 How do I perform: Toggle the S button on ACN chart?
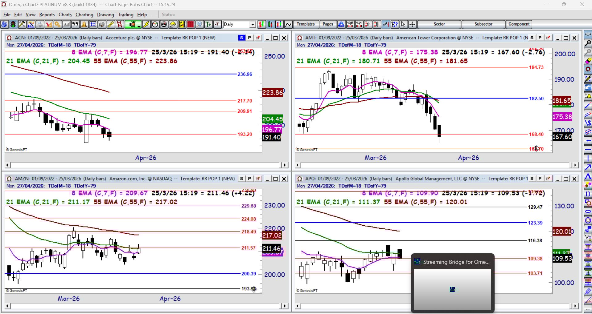click(x=241, y=38)
